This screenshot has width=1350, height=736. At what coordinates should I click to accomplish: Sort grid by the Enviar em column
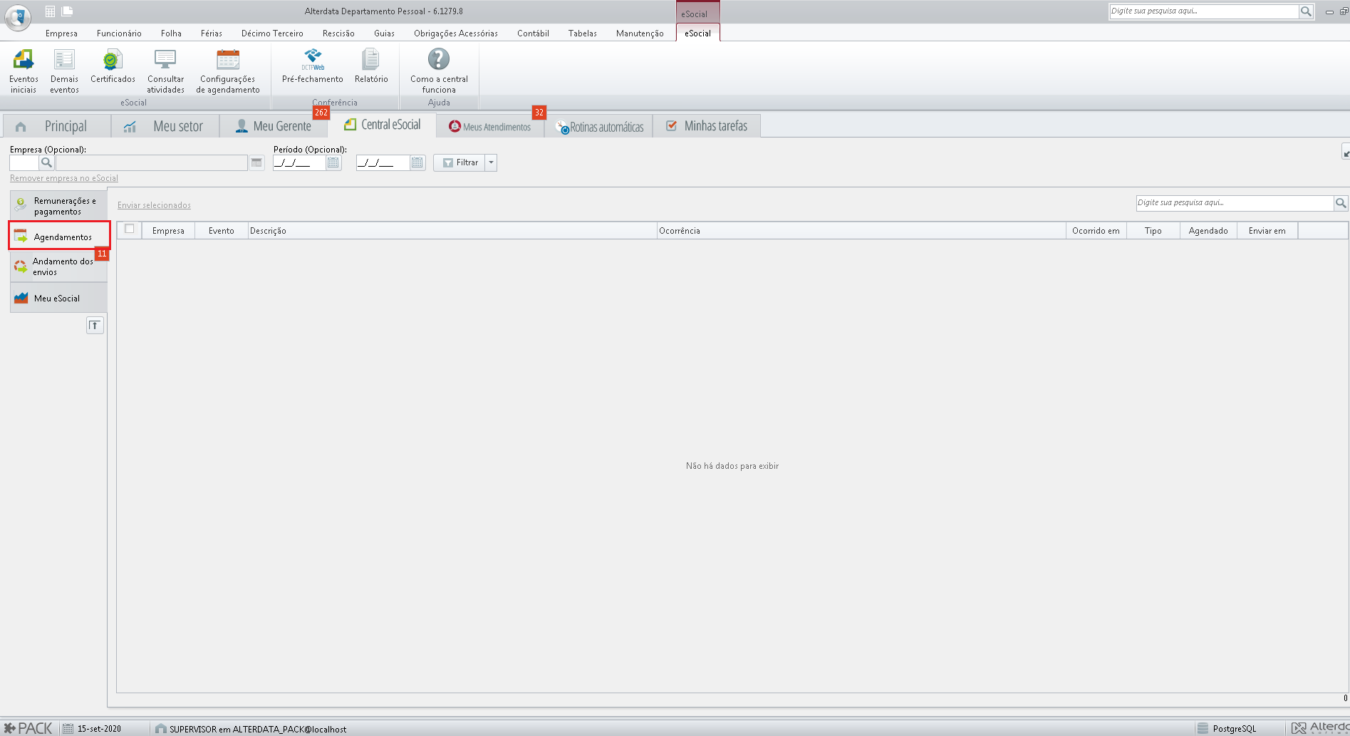[x=1267, y=231]
